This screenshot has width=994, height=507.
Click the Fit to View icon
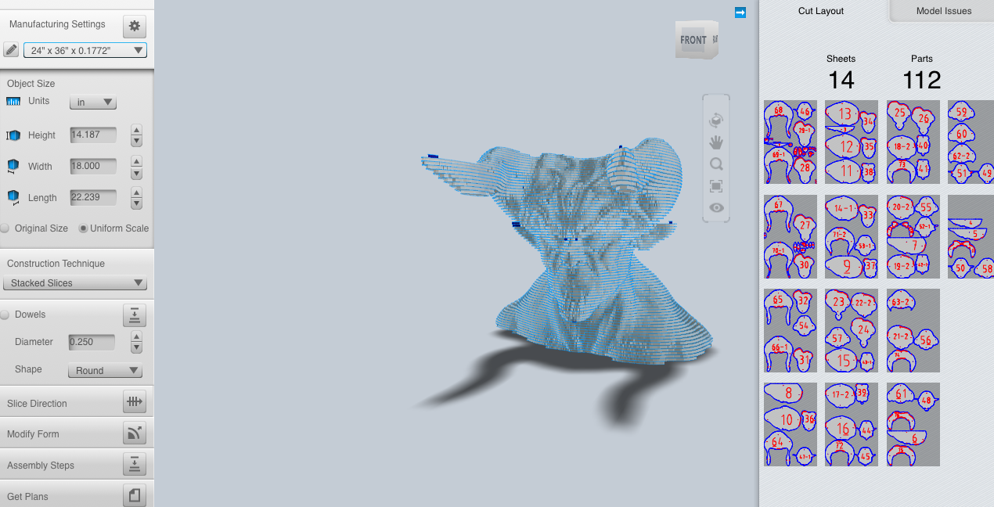pyautogui.click(x=715, y=185)
